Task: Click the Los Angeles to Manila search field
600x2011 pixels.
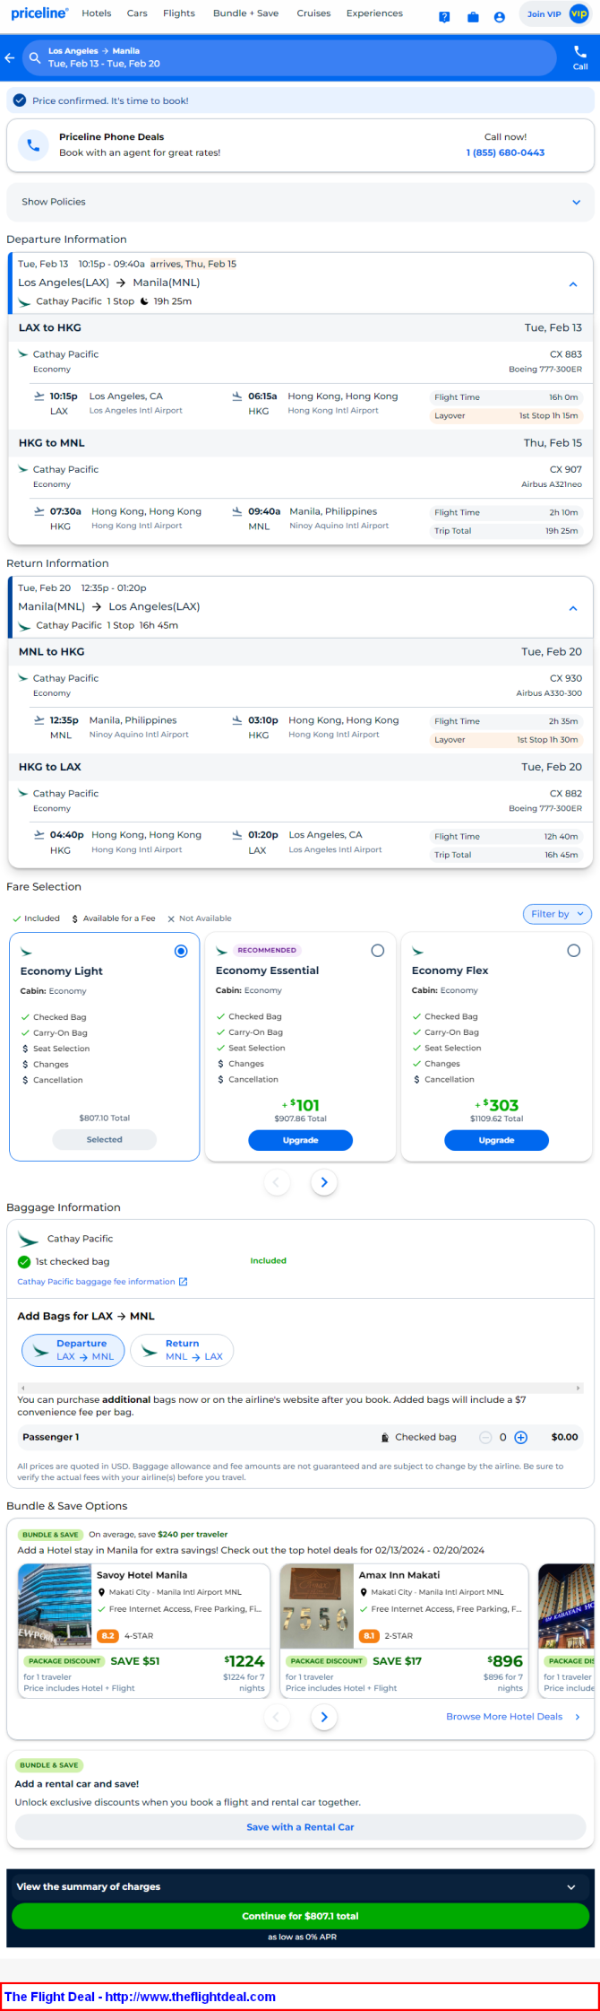Action: [288, 57]
